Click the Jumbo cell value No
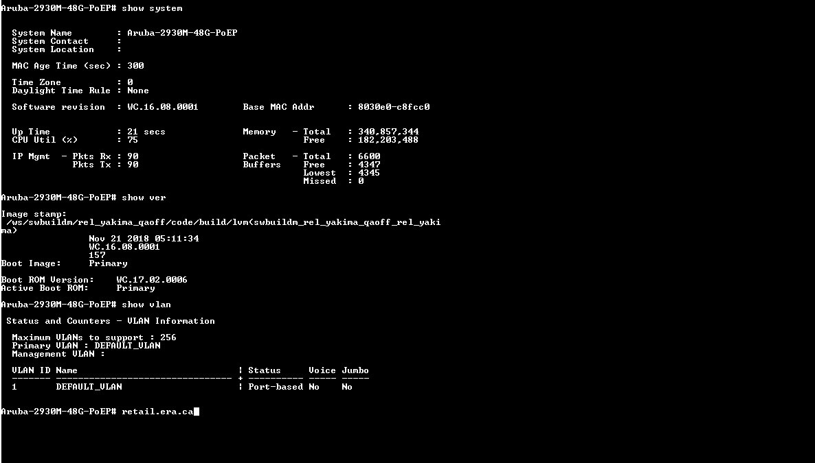 347,388
